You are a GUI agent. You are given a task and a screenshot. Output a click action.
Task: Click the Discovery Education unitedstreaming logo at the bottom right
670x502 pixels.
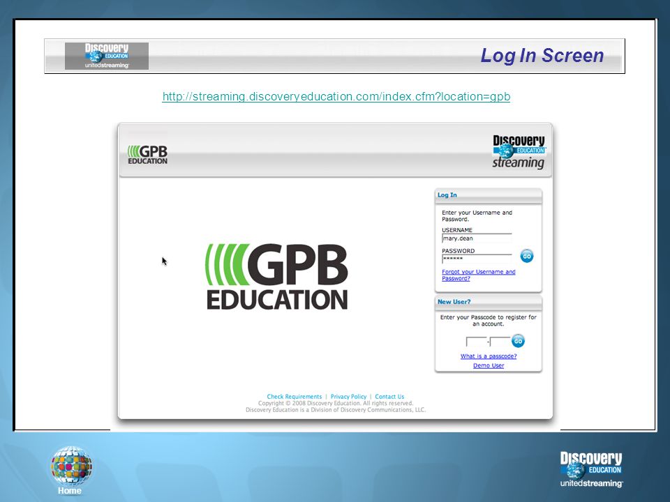(x=591, y=469)
